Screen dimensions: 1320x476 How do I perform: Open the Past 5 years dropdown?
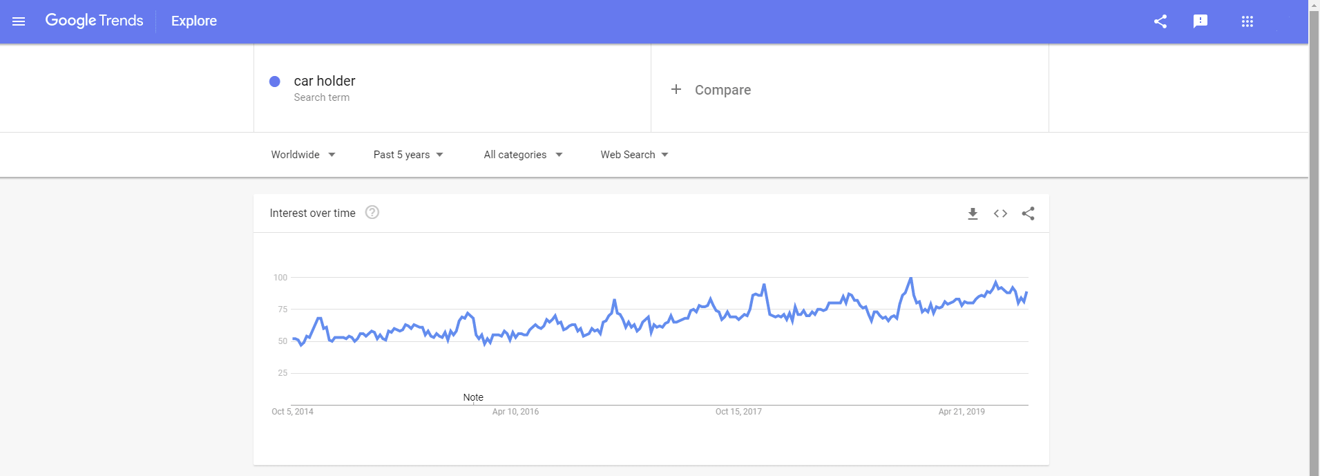click(408, 155)
